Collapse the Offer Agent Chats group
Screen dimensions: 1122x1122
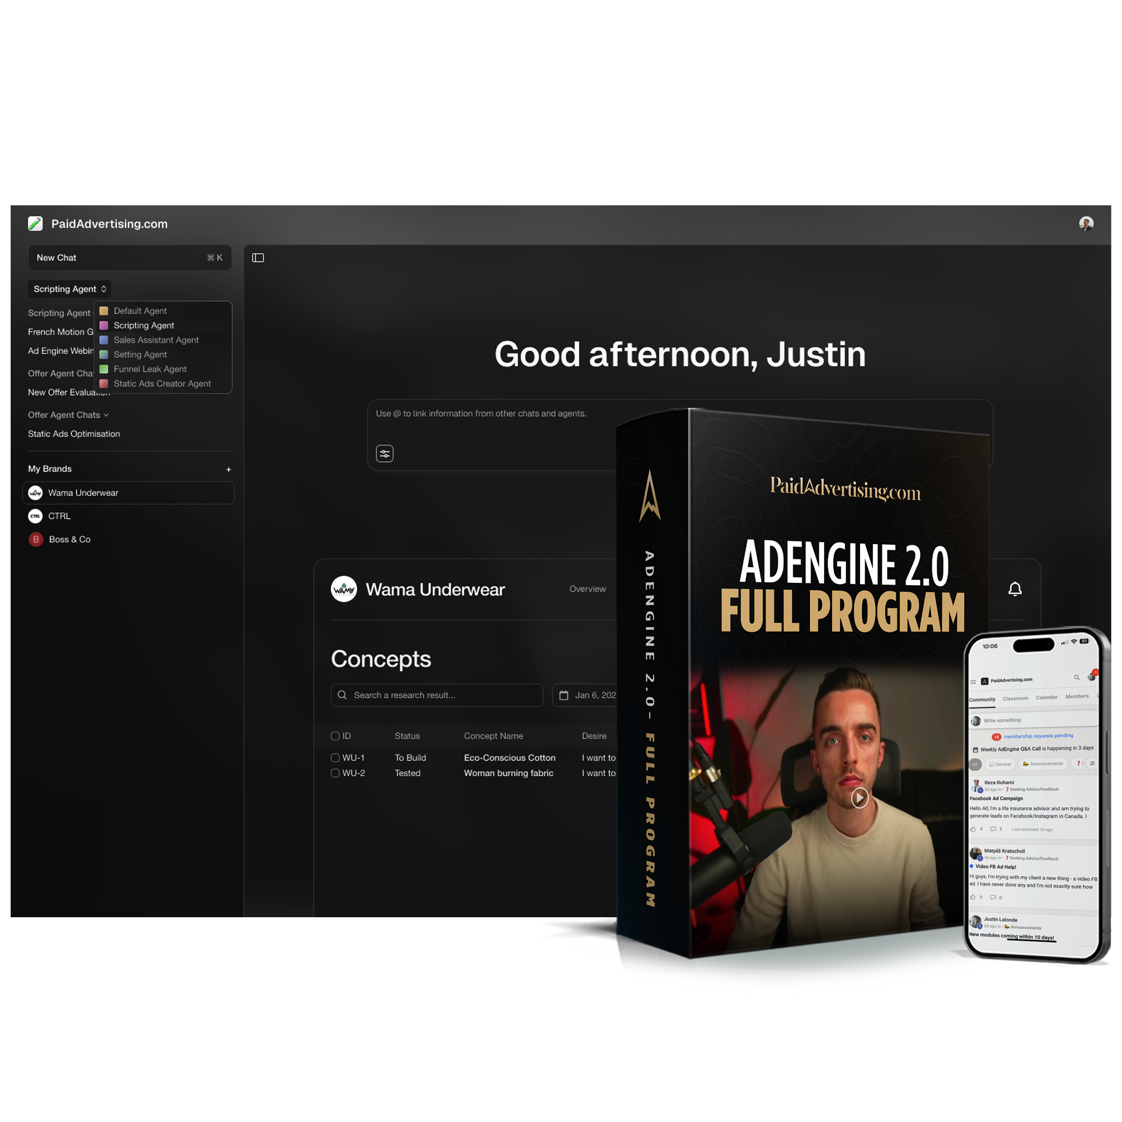tap(68, 415)
